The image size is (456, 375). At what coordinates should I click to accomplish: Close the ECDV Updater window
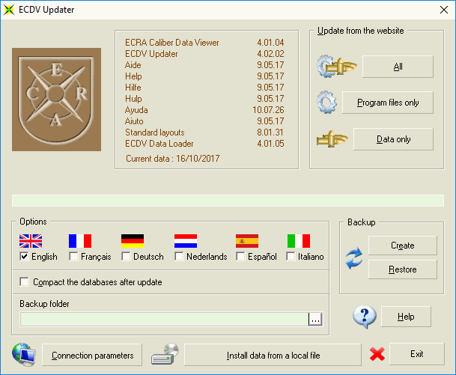[x=444, y=10]
